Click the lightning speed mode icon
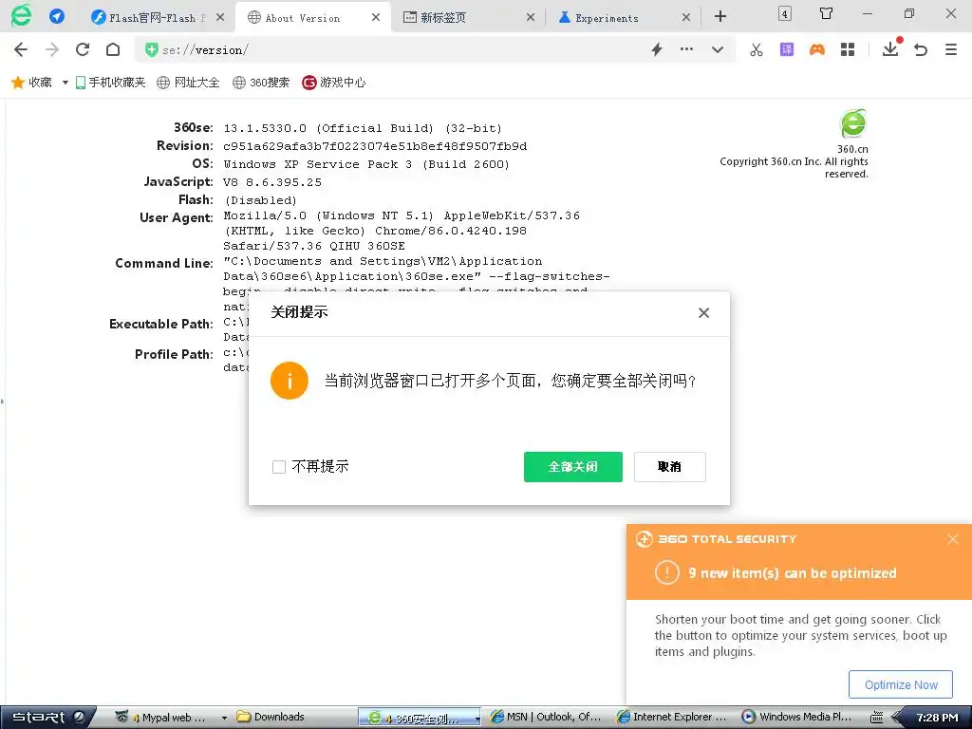The height and width of the screenshot is (729, 972). point(657,49)
